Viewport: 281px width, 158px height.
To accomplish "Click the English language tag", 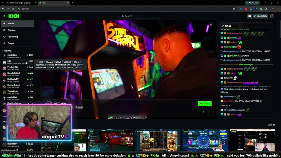I will point(79,107).
